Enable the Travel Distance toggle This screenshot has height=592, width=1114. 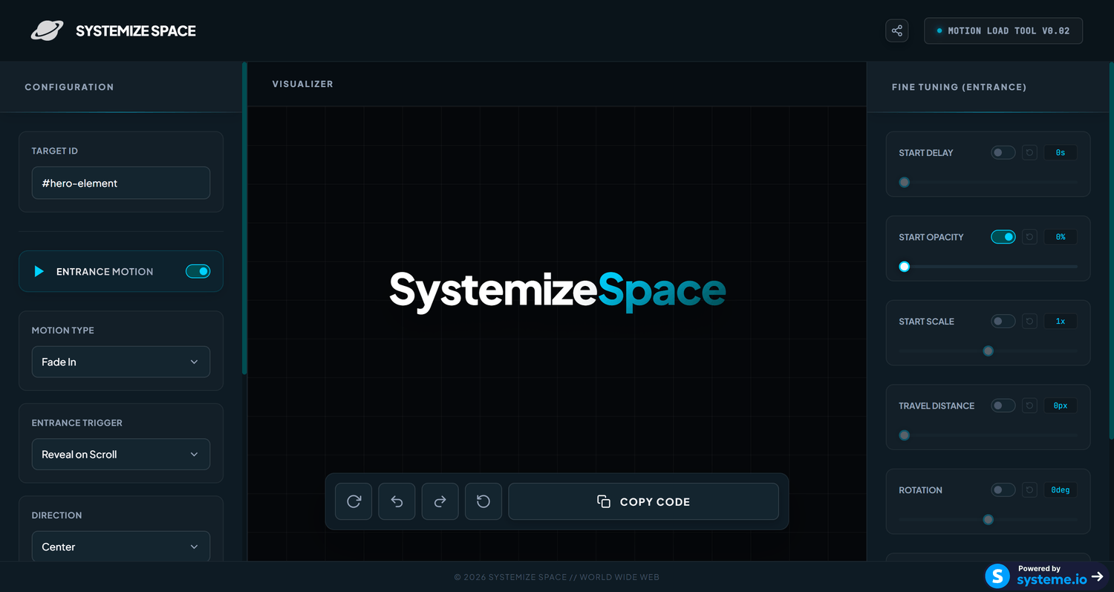coord(1003,406)
